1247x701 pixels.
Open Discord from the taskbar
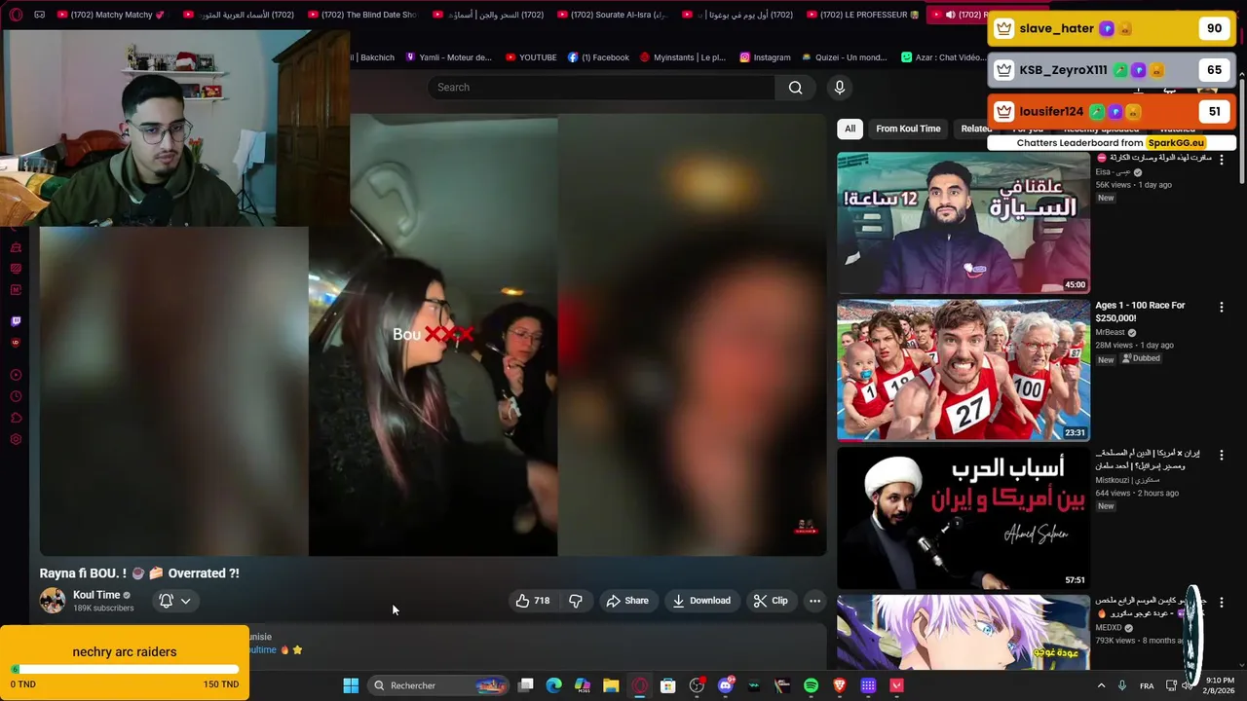click(725, 685)
